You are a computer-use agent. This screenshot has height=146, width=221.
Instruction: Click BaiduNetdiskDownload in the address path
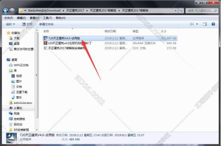44,10
